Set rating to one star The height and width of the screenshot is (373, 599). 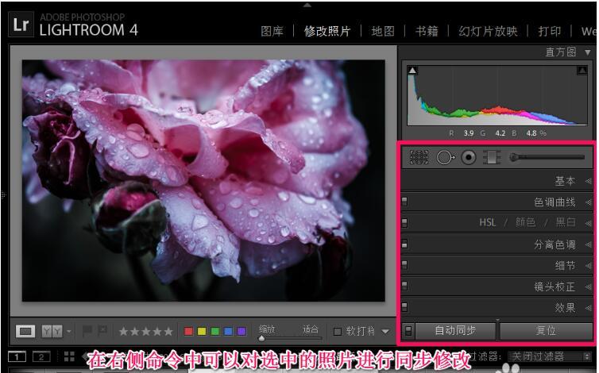coord(123,332)
